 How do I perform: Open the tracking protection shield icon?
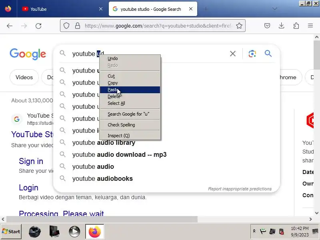(66, 26)
